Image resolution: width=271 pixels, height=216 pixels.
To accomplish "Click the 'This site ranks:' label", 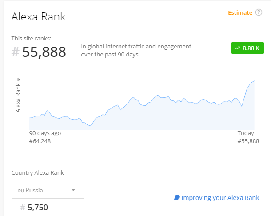I will click(x=31, y=38).
